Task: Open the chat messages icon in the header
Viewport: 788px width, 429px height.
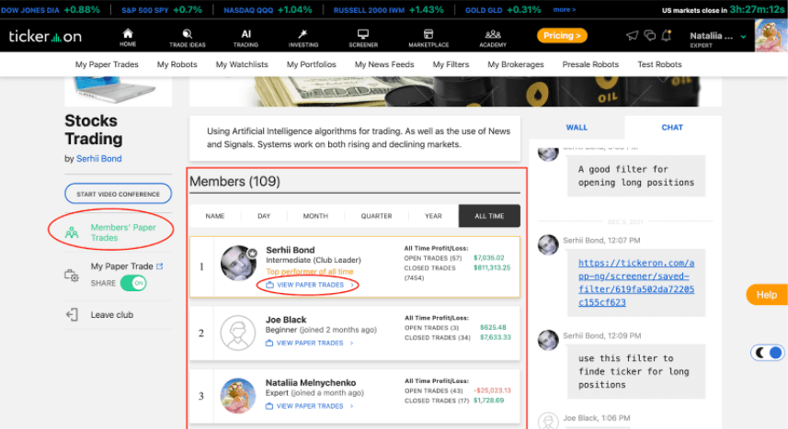Action: [x=650, y=35]
